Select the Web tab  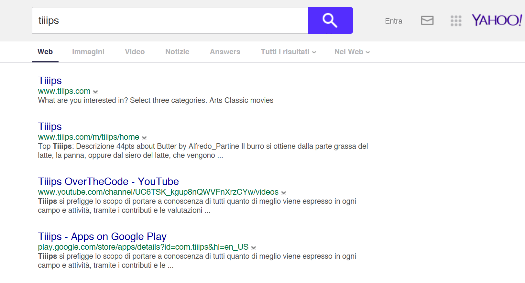[x=45, y=52]
